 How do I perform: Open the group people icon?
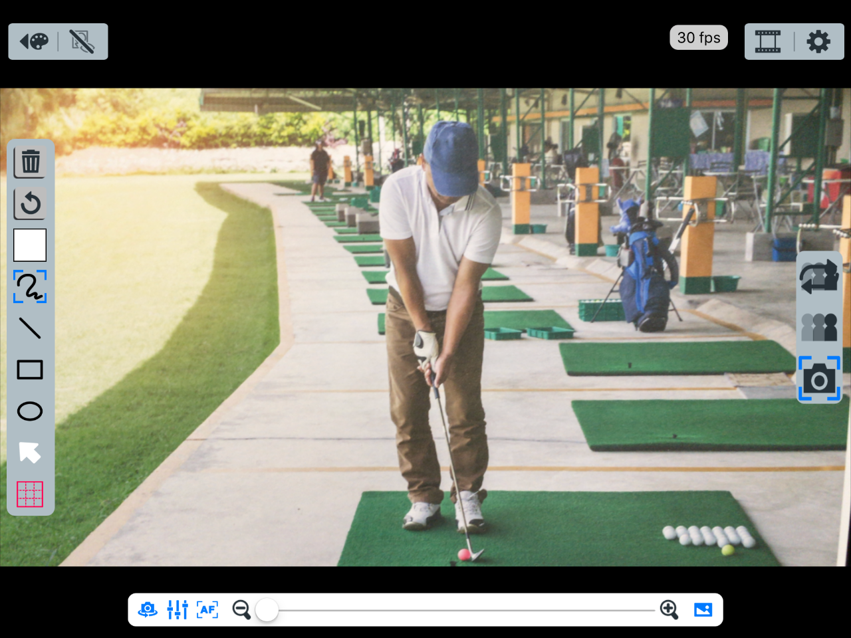click(819, 328)
